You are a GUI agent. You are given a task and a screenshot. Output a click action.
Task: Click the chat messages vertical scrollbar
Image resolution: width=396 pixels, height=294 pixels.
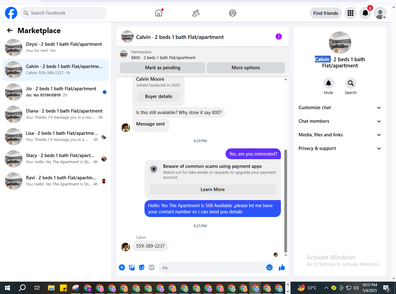(286, 201)
